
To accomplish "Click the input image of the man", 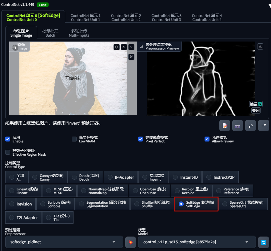I will pos(73,78).
